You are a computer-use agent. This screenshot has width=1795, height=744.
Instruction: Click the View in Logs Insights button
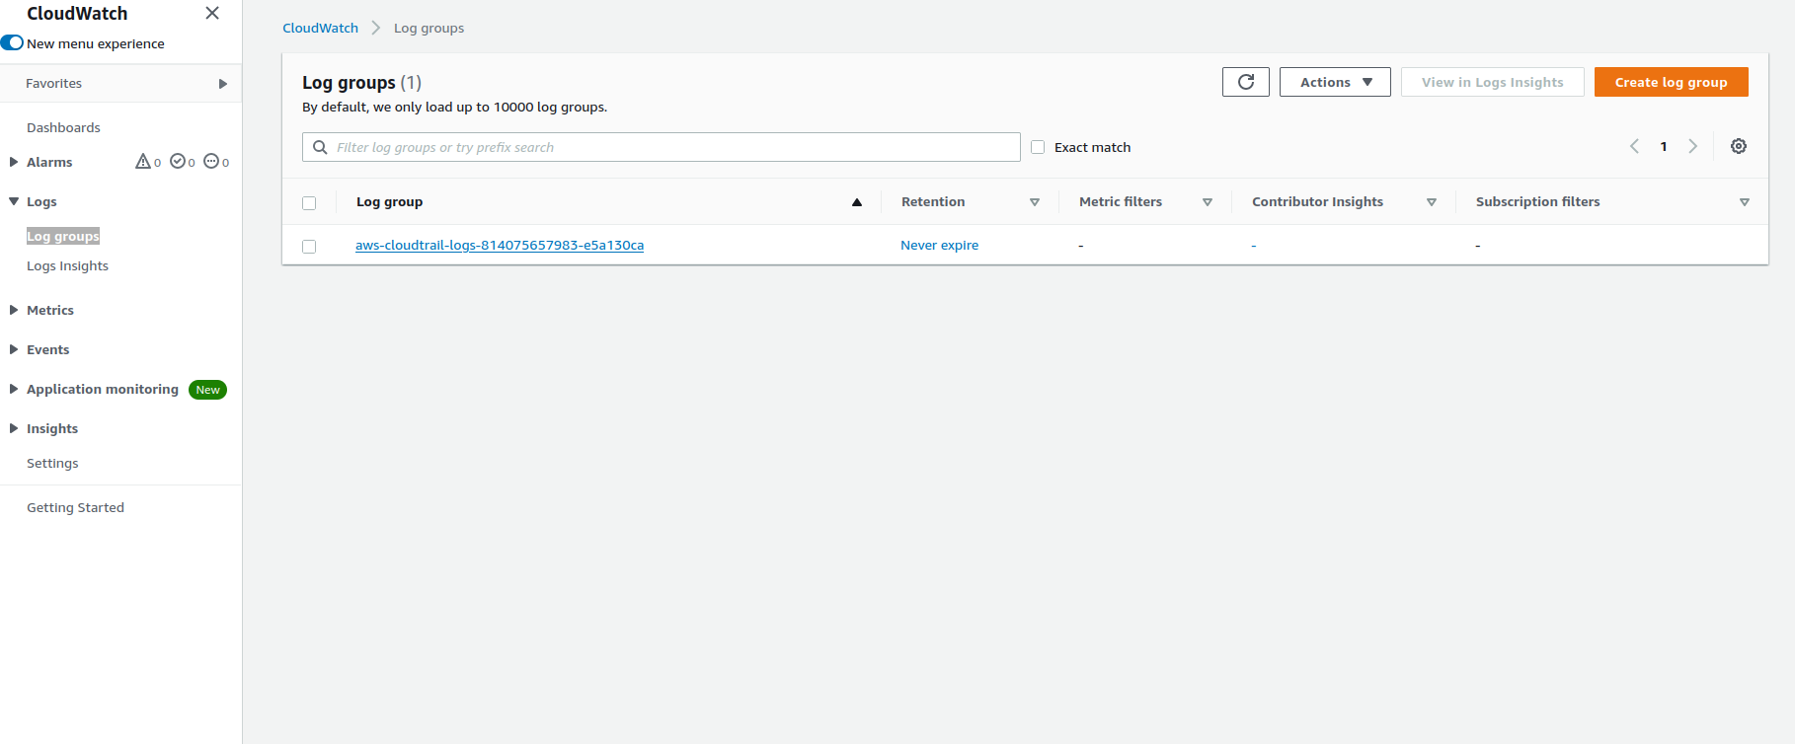click(x=1492, y=82)
